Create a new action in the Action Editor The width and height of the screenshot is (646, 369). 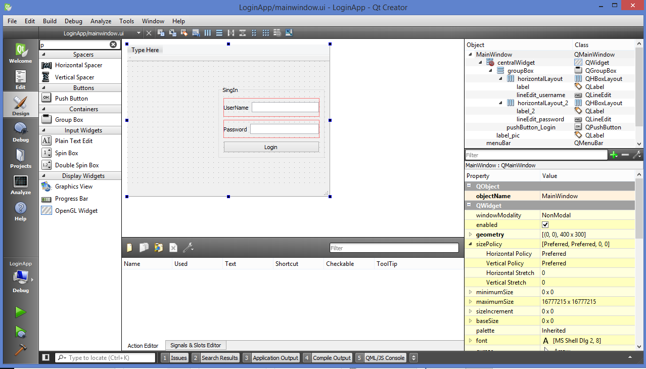coord(129,247)
